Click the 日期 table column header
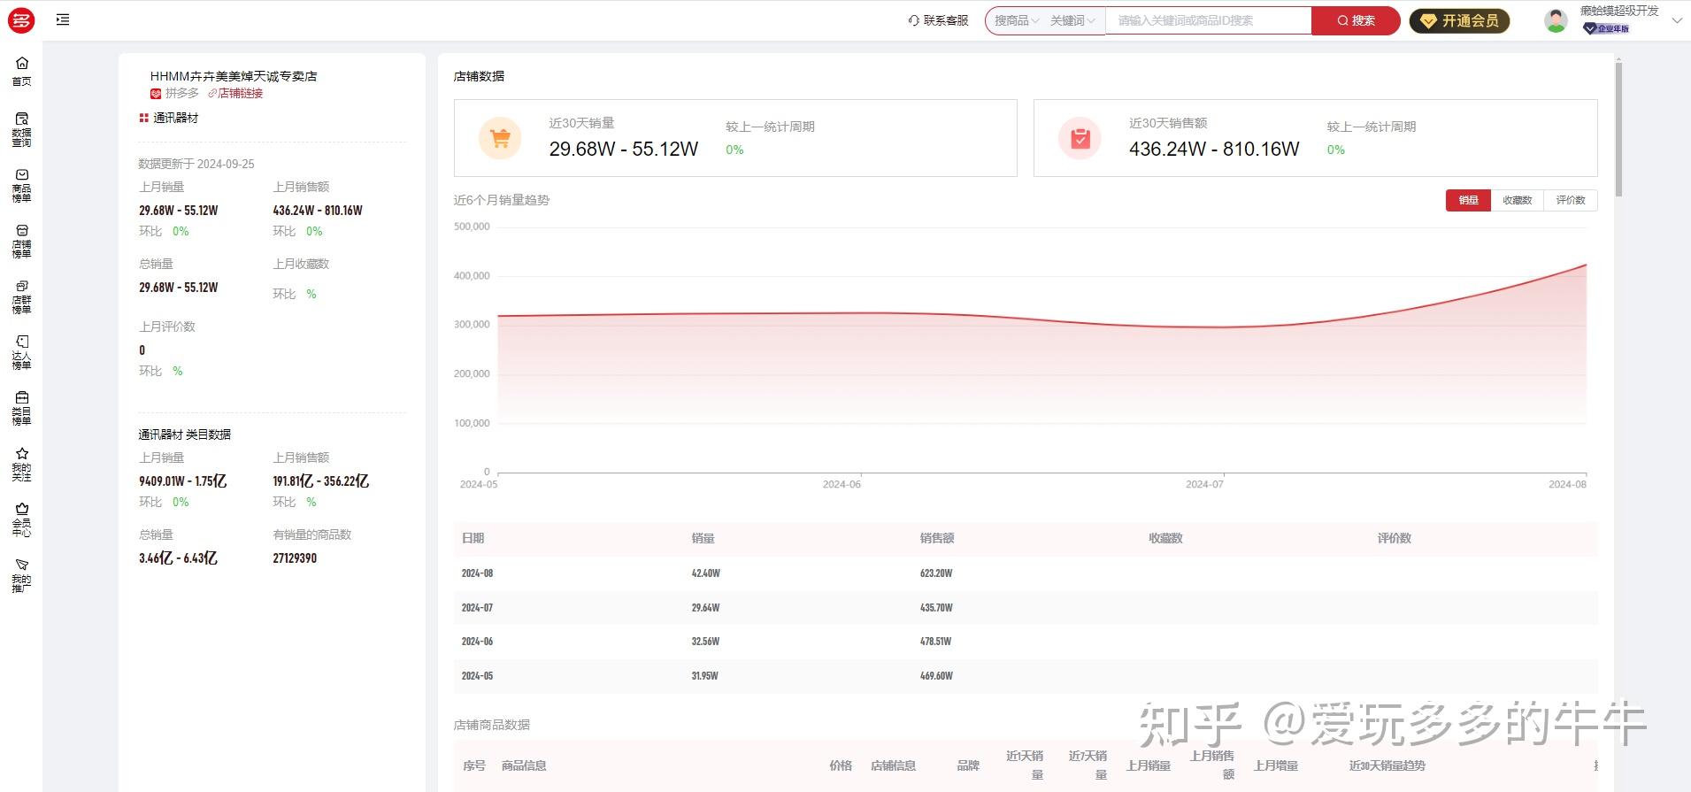The height and width of the screenshot is (792, 1691). (473, 538)
